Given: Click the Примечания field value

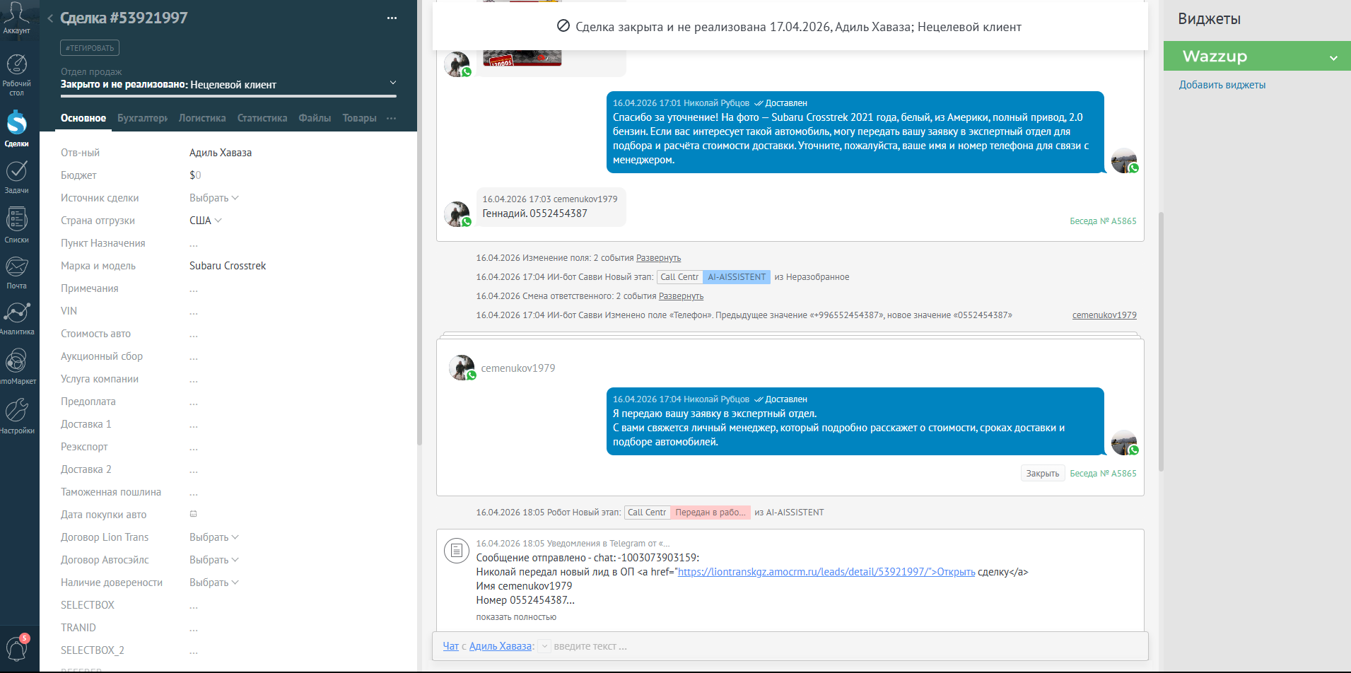Looking at the screenshot, I should pyautogui.click(x=194, y=289).
